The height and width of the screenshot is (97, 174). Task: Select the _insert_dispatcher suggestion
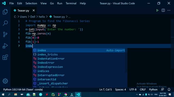79,84
